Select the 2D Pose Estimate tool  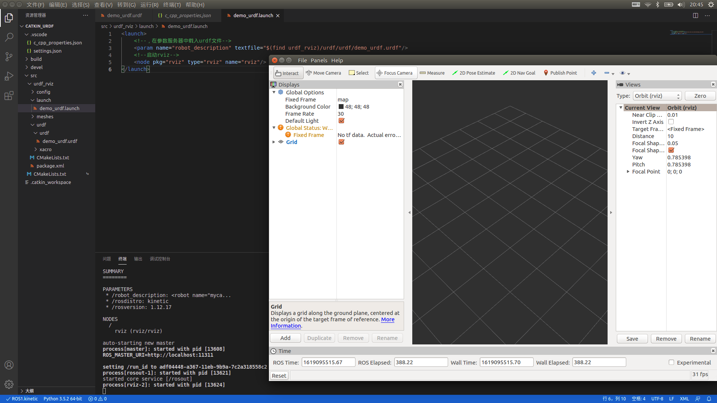click(474, 73)
